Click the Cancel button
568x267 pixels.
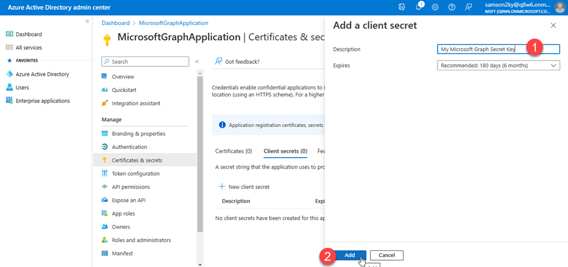pos(386,255)
